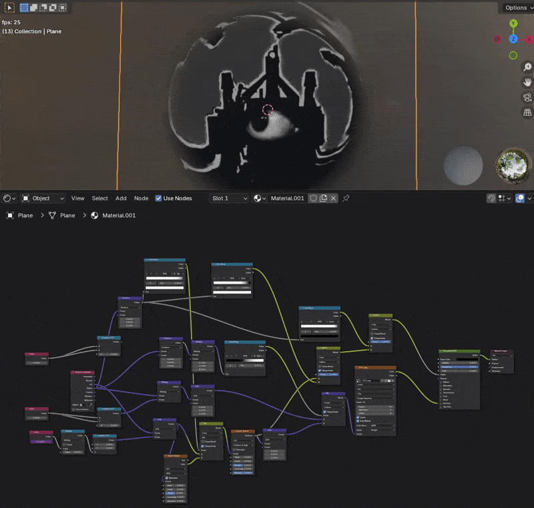Unlink Material.001 with the X icon
Viewport: 534px width, 508px height.
click(333, 198)
